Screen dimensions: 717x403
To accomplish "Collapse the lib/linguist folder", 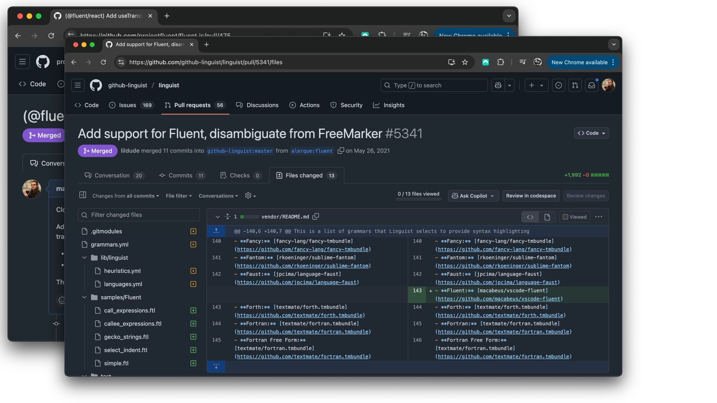I will click(x=84, y=258).
